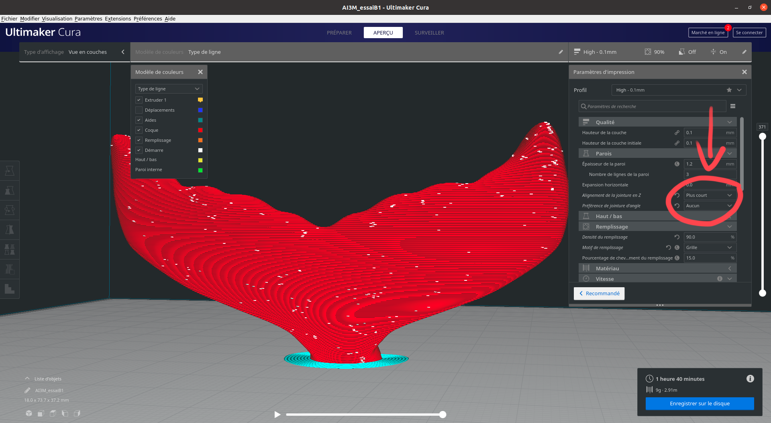The height and width of the screenshot is (423, 771).
Task: Reset Densité du remplissage value icon
Action: click(x=677, y=237)
